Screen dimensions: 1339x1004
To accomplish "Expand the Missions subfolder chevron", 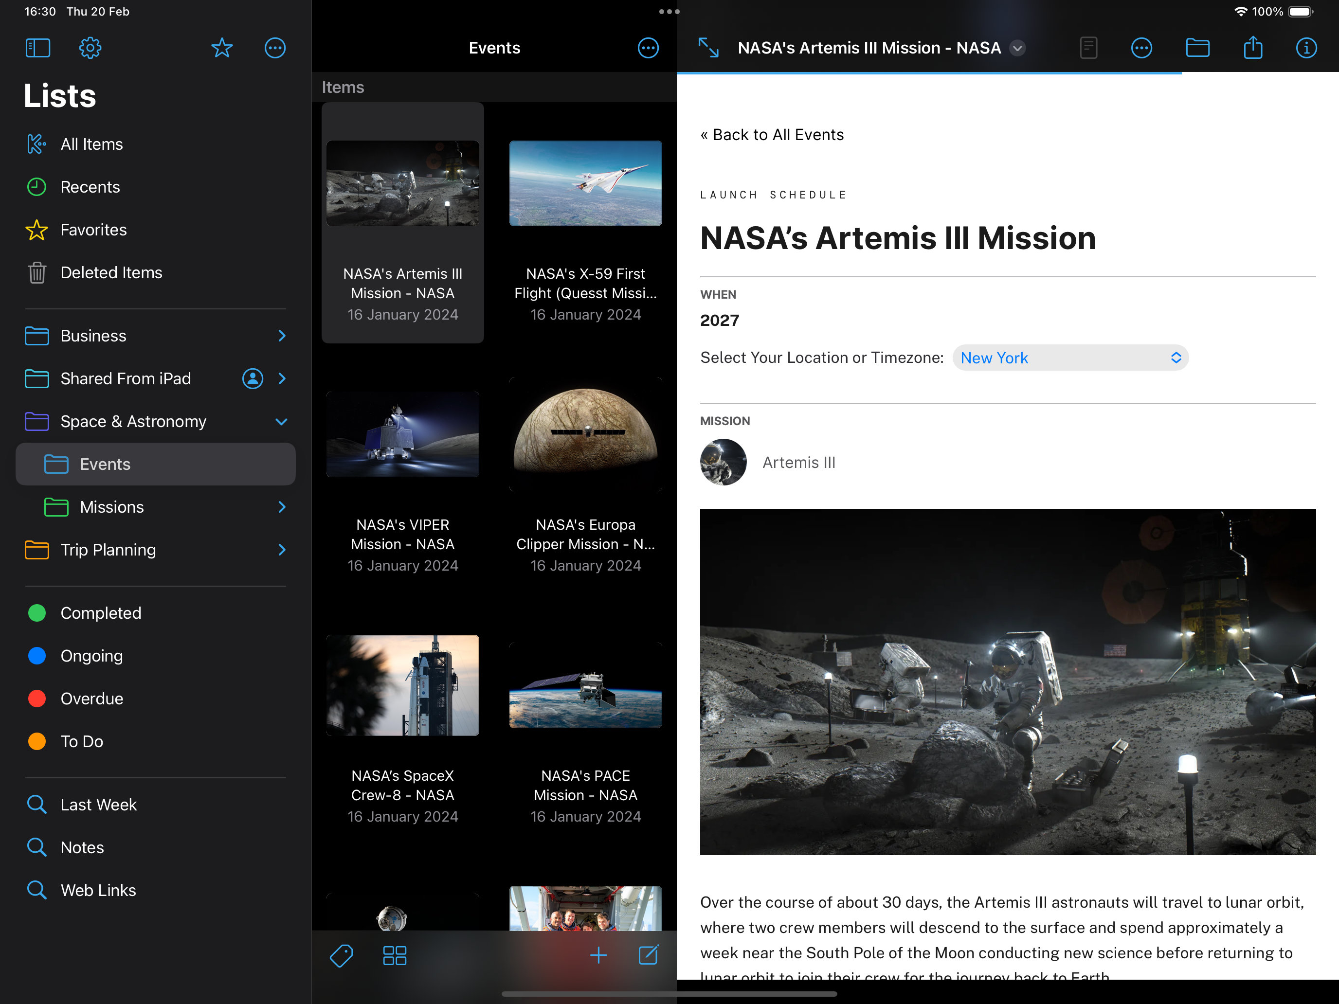I will [x=282, y=507].
